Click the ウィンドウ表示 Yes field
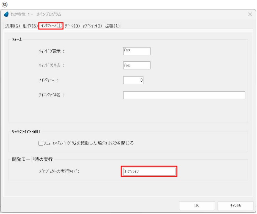The width and height of the screenshot is (257, 214). coord(137,51)
